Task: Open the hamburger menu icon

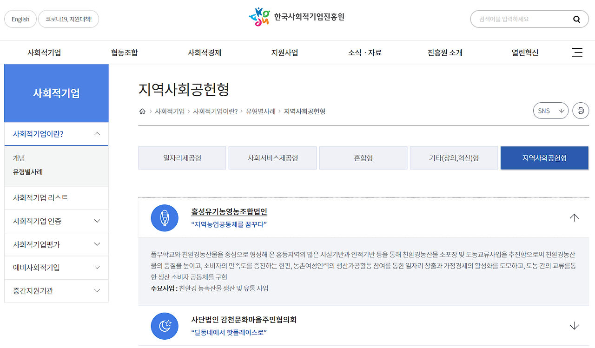Action: click(577, 53)
